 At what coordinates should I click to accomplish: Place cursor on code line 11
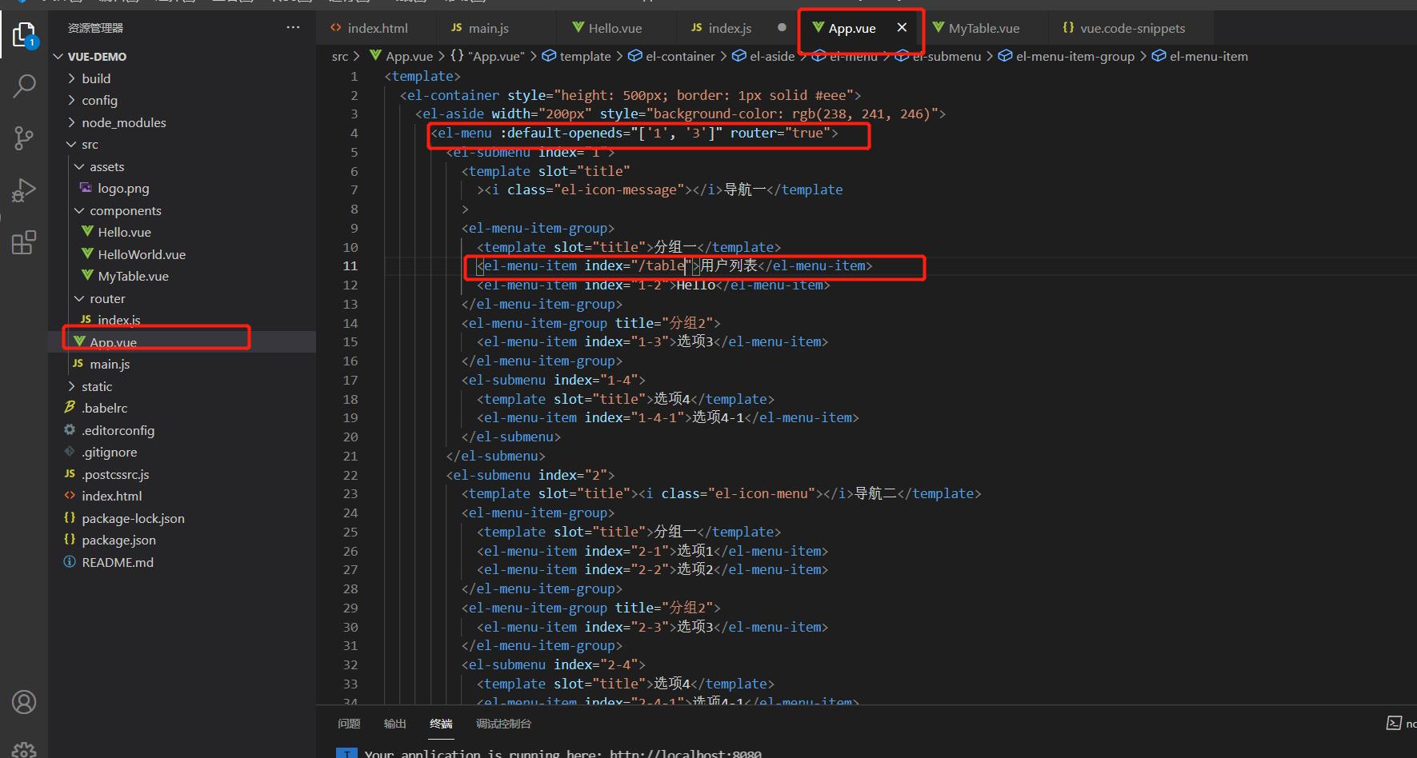[674, 265]
